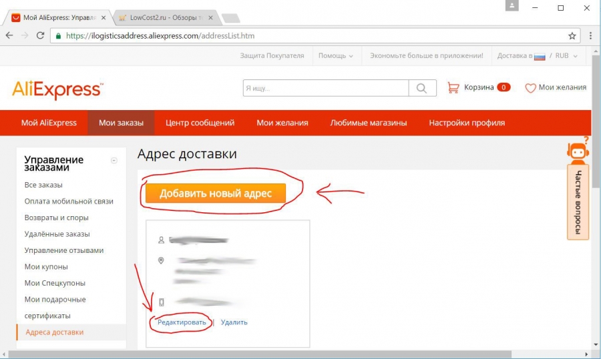This screenshot has height=359, width=601.
Task: Click Добавить новый адрес button
Action: click(216, 193)
